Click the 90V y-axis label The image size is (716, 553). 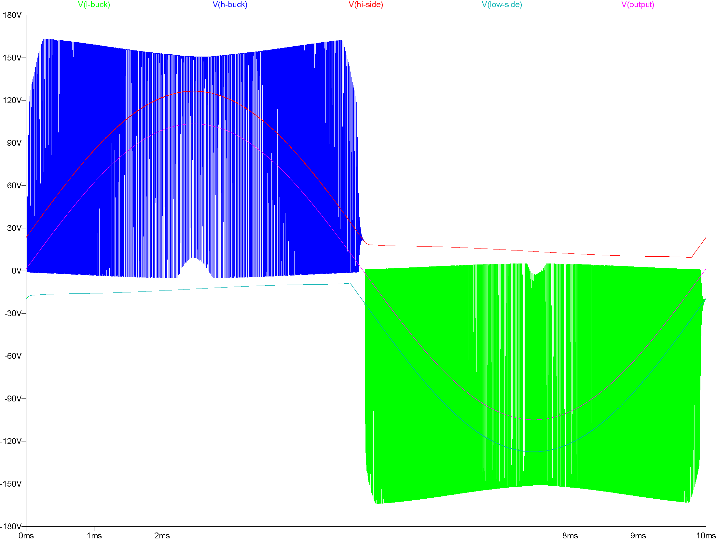coord(14,143)
